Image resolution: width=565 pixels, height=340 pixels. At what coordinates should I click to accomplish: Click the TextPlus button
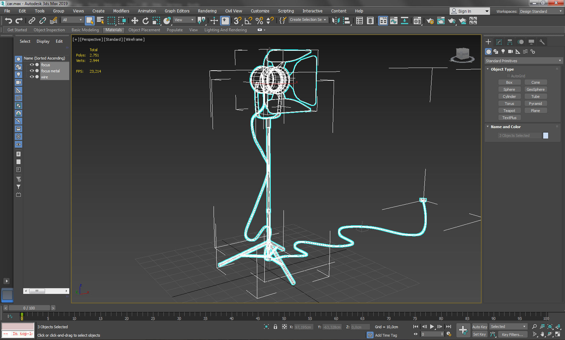point(509,118)
